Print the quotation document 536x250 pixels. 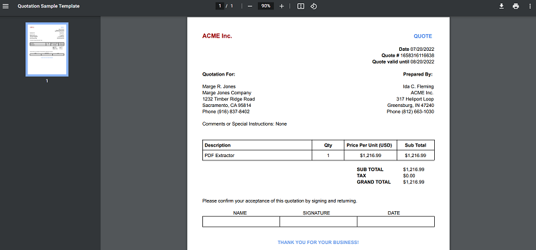(x=516, y=6)
